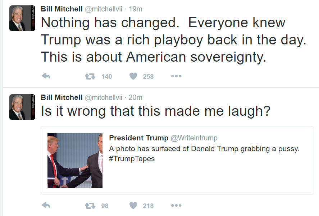This screenshot has height=216, width=319.
Task: Reply to the "Nothing has changed" tweet
Action: click(x=46, y=76)
